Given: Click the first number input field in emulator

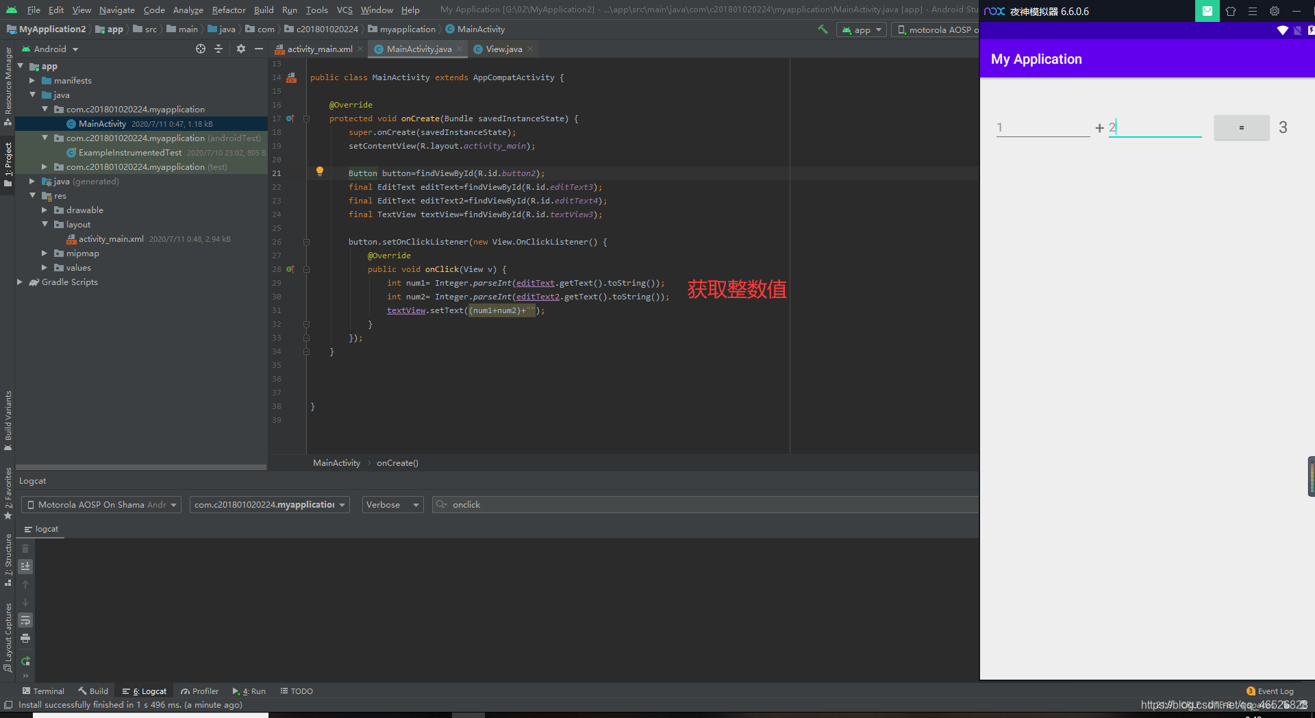Looking at the screenshot, I should coord(1043,127).
